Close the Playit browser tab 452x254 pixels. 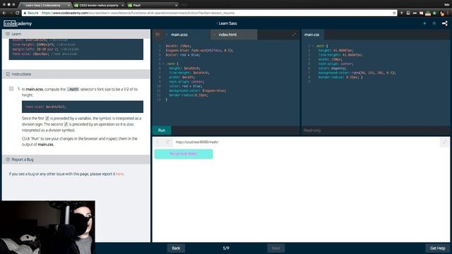tap(176, 5)
